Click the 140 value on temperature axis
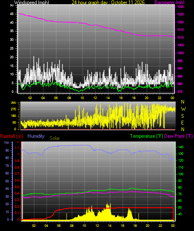 pyautogui.click(x=181, y=147)
